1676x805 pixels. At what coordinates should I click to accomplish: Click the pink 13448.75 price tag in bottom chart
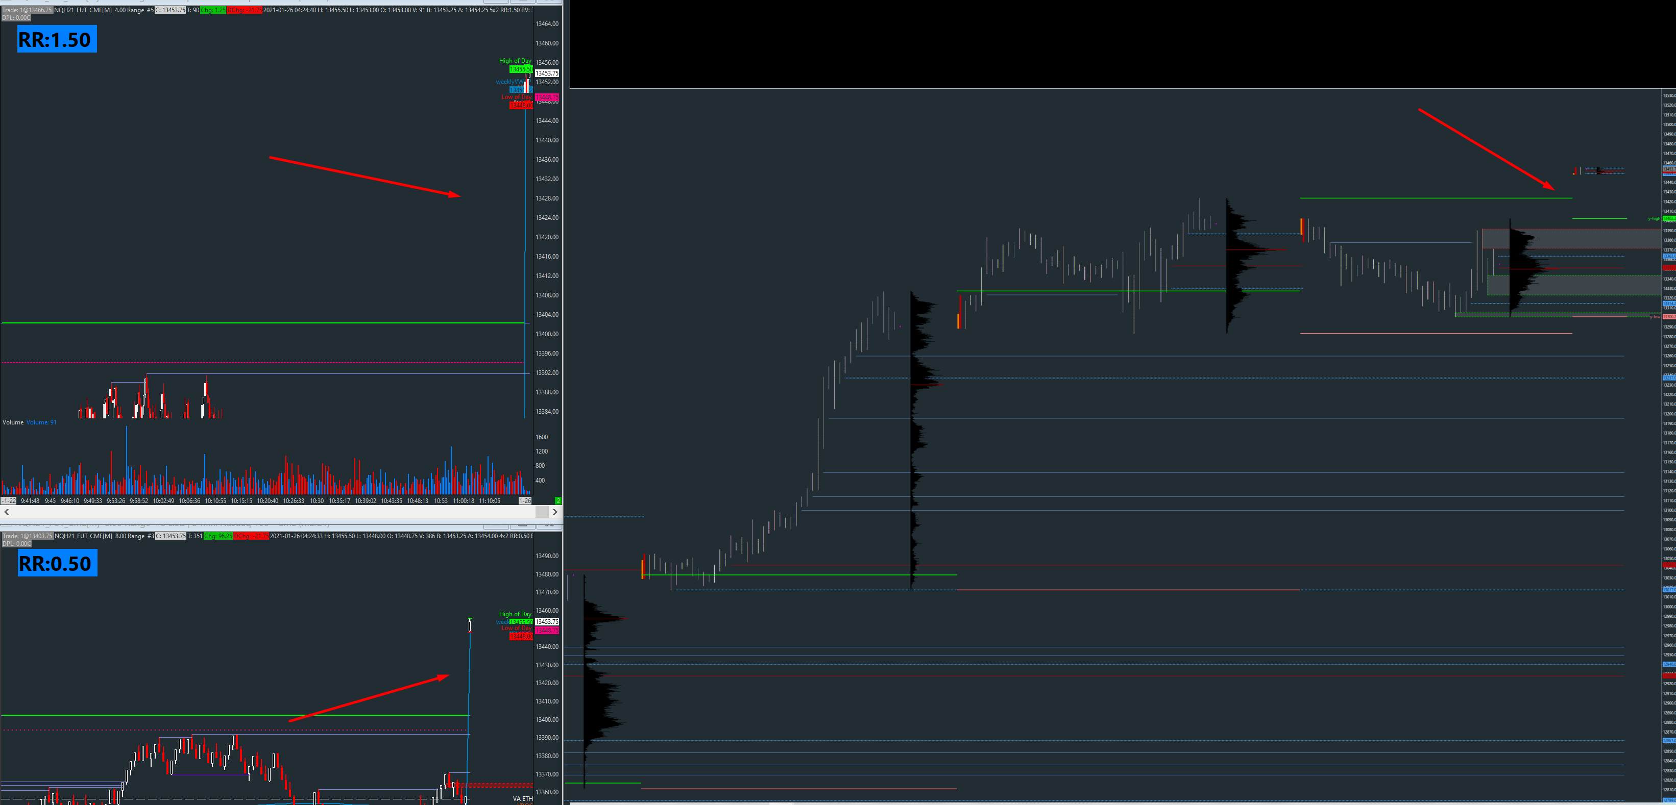pyautogui.click(x=547, y=630)
